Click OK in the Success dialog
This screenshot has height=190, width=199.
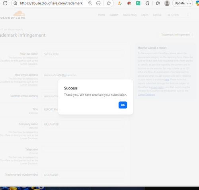tap(123, 105)
